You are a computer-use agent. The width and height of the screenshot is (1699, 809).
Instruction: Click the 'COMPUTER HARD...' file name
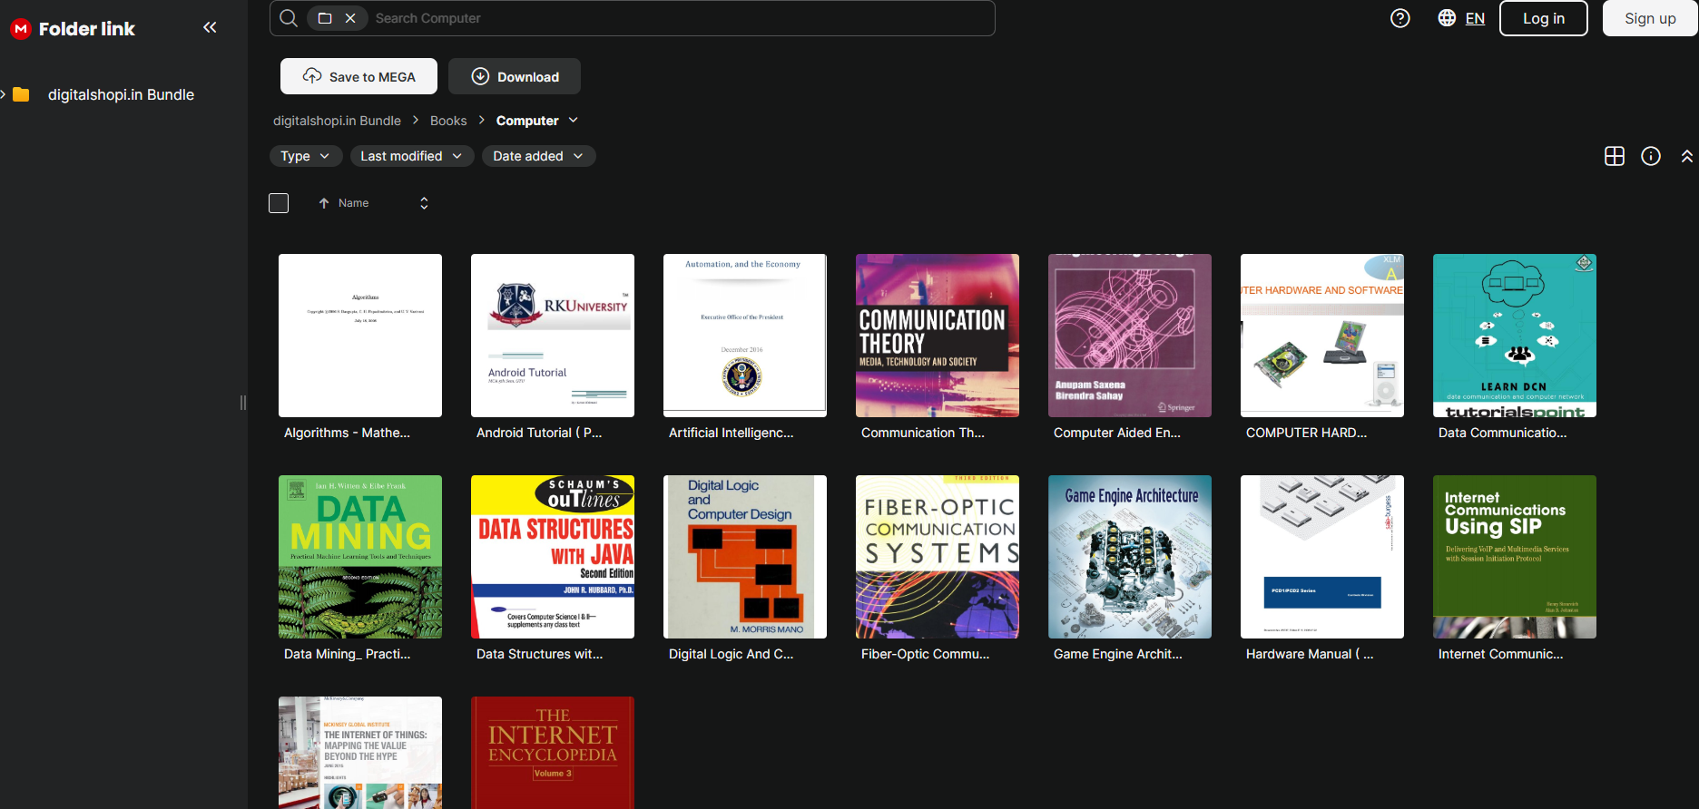click(1306, 433)
